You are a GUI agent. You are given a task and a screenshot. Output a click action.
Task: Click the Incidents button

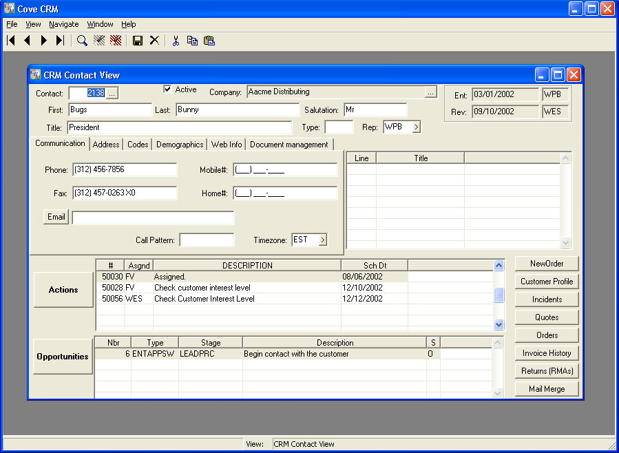point(547,299)
